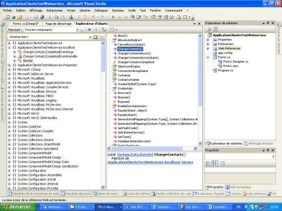
Task: Open Object Browser from the toolbar icon
Action: (x=166, y=17)
